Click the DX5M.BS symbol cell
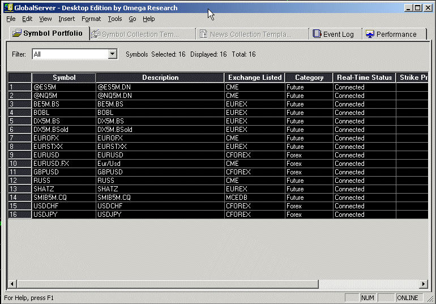The image size is (436, 304). click(64, 121)
